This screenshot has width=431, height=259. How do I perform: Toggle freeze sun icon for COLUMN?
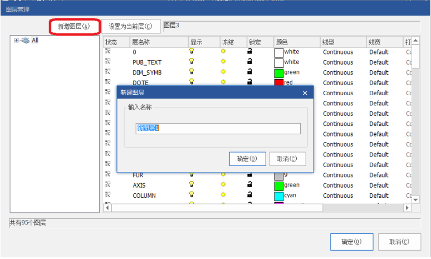point(223,194)
